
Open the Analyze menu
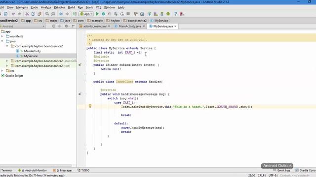pos(46,7)
